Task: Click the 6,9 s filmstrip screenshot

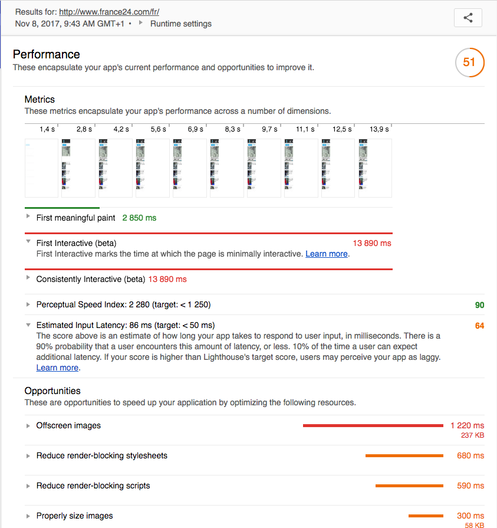Action: pyautogui.click(x=190, y=168)
